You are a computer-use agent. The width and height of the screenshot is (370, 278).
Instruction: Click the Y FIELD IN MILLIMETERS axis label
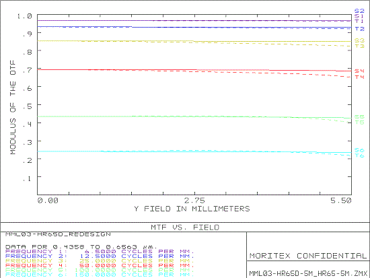(192, 209)
